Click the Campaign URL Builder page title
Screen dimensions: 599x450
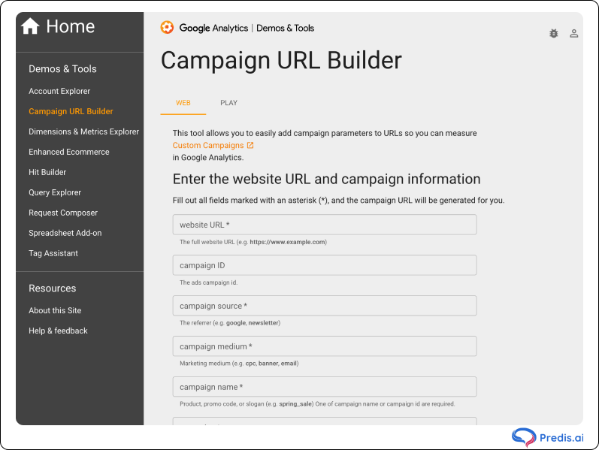click(x=281, y=60)
